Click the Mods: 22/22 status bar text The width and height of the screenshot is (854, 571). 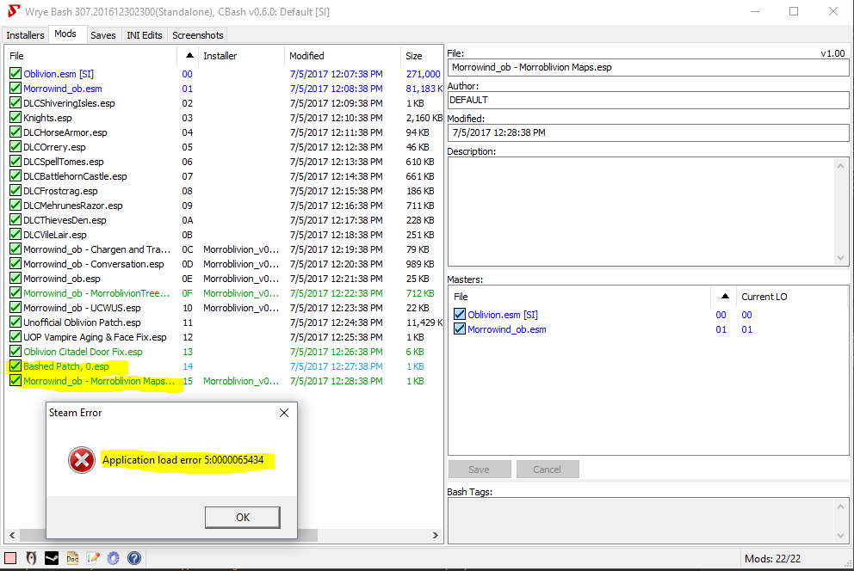tap(772, 558)
